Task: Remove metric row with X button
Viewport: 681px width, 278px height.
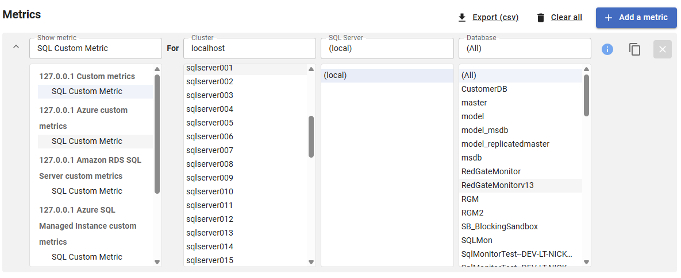Action: pyautogui.click(x=662, y=49)
